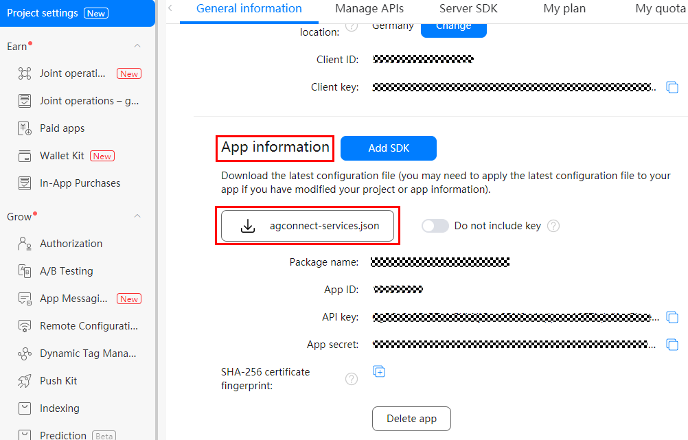Copy the App secret value
Viewport: 688px width, 440px height.
tap(672, 345)
